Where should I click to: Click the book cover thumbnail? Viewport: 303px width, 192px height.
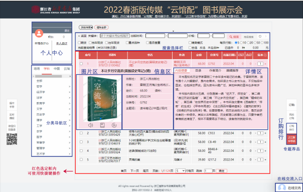[102, 99]
